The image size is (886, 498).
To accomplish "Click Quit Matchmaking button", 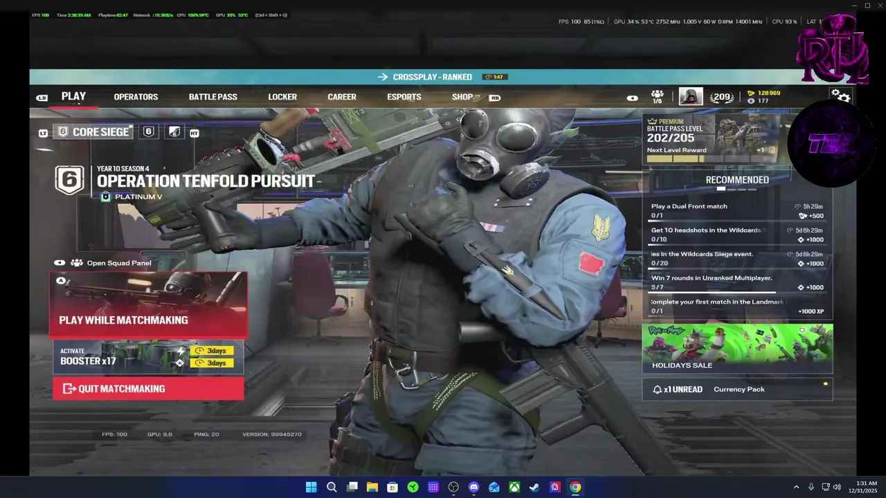I will point(148,389).
